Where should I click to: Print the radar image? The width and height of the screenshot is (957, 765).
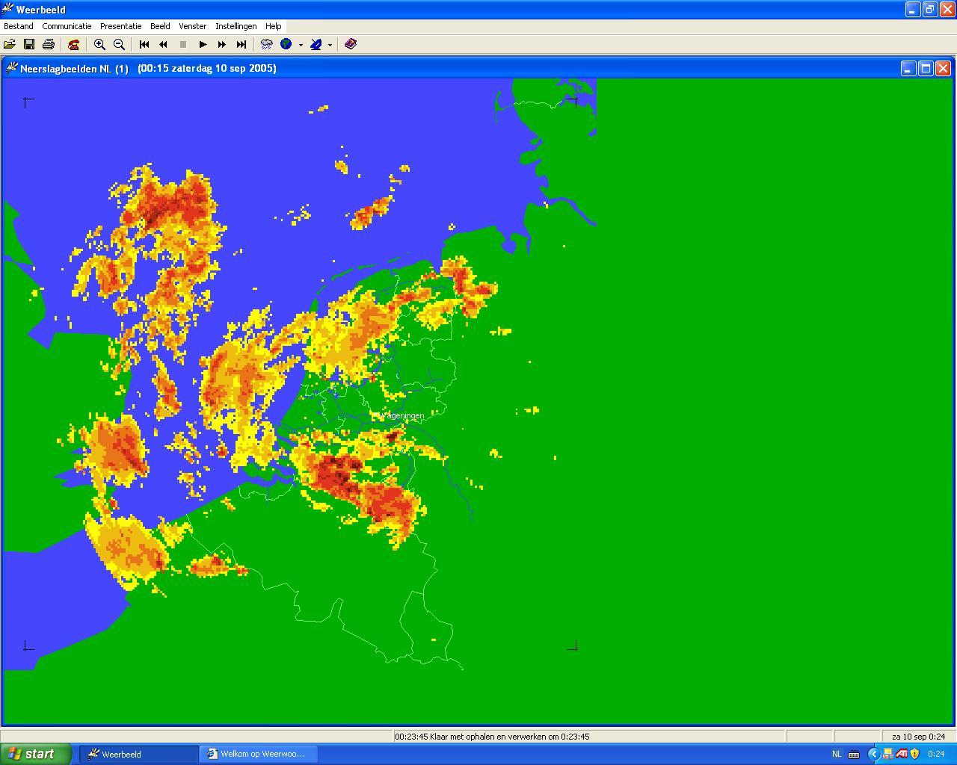(x=49, y=44)
